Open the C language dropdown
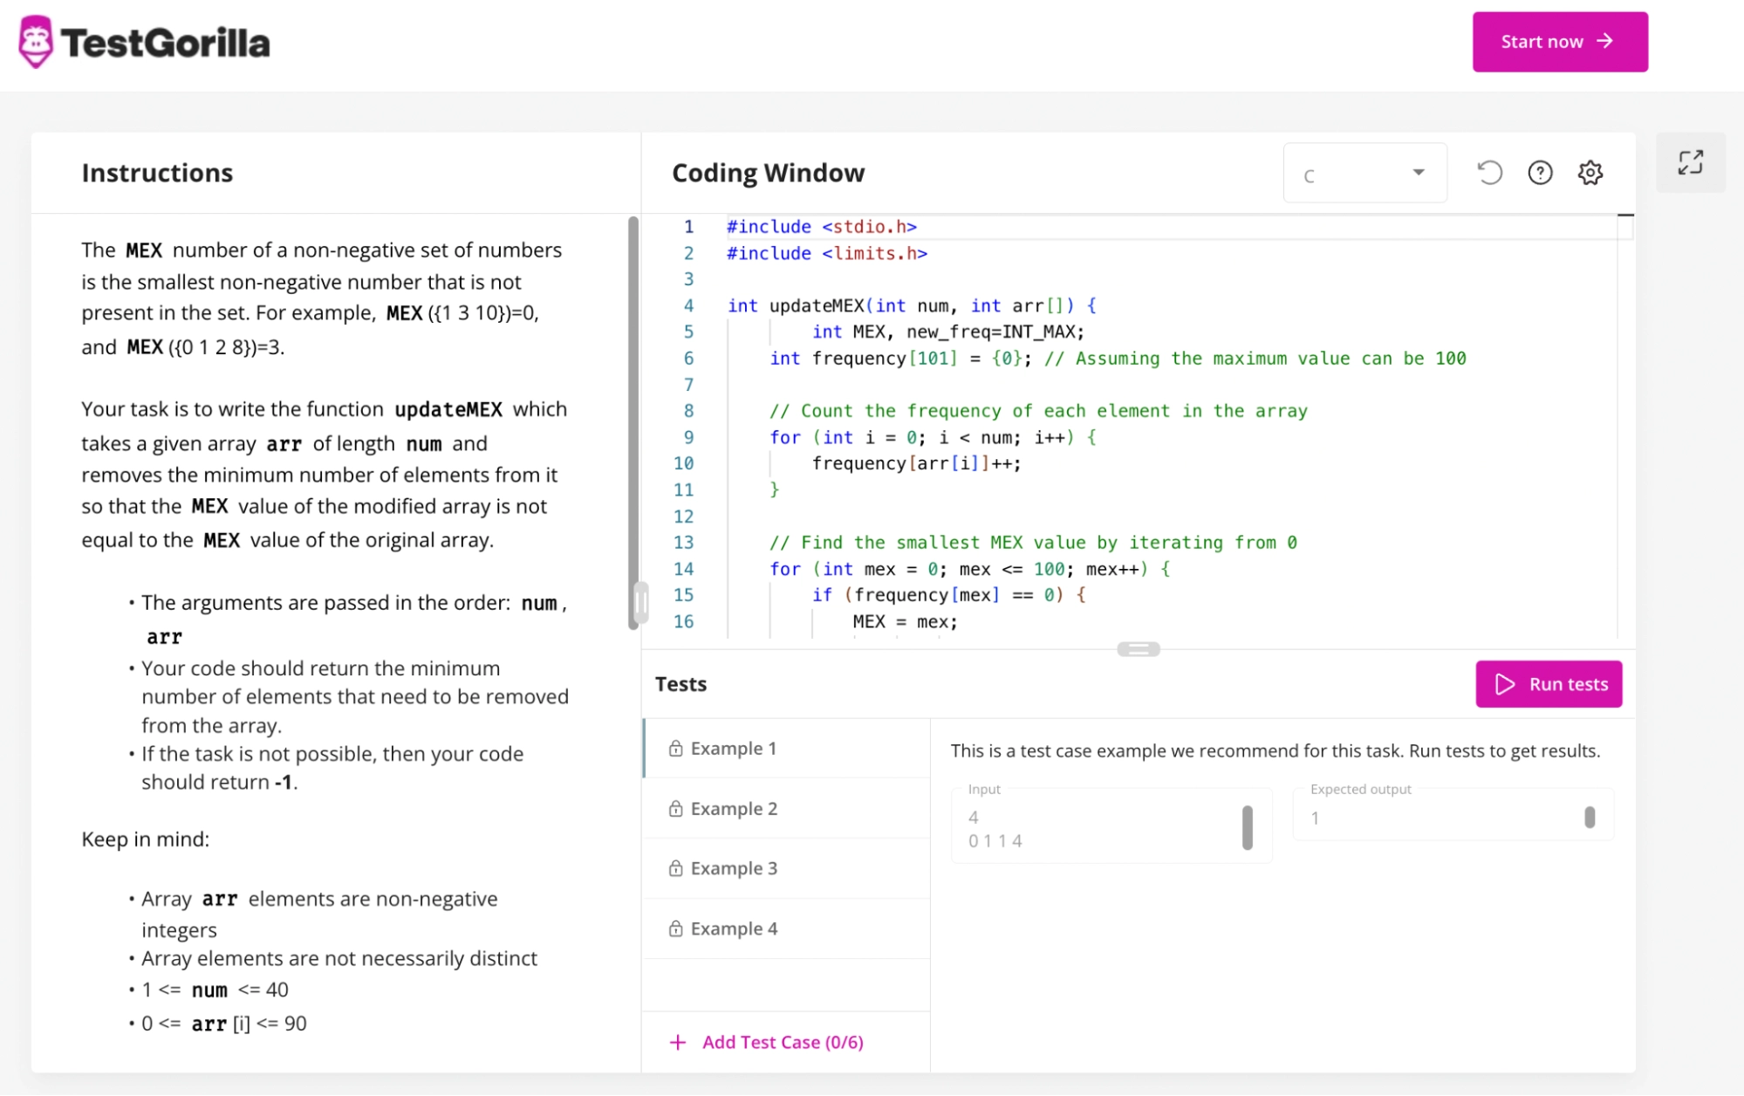This screenshot has width=1744, height=1096. (1364, 174)
